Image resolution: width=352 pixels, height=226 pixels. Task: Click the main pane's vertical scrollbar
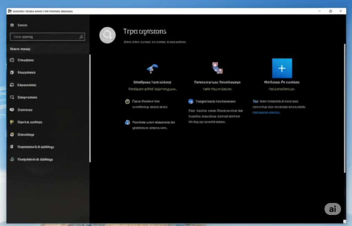tap(344, 108)
